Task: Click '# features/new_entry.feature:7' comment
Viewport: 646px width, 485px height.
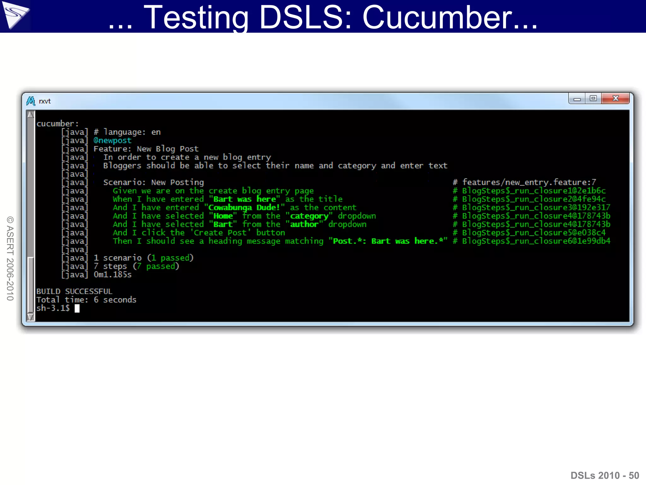Action: point(525,183)
